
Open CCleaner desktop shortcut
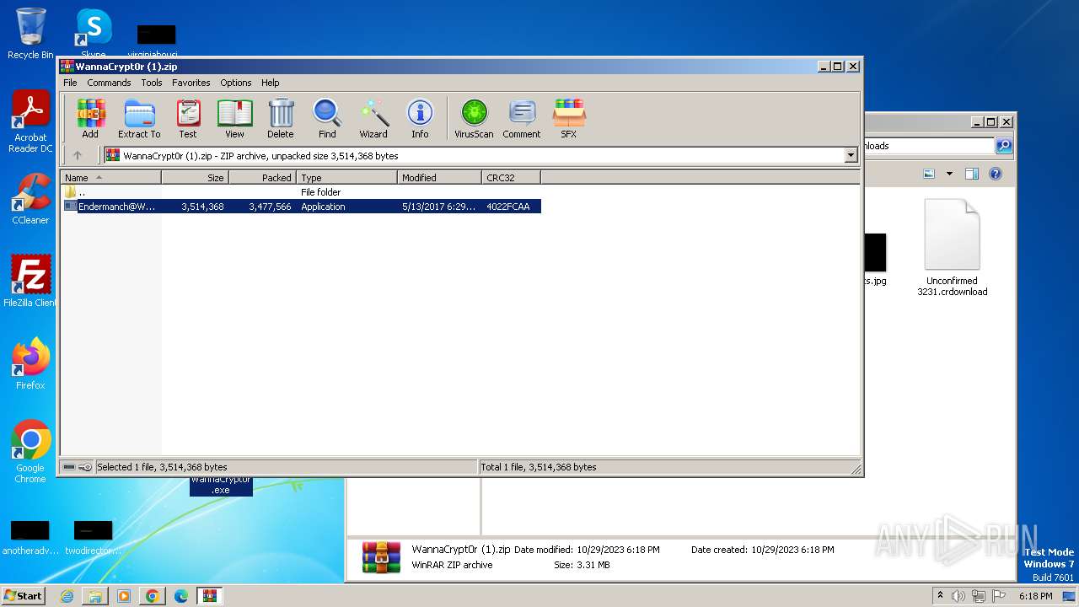30,199
